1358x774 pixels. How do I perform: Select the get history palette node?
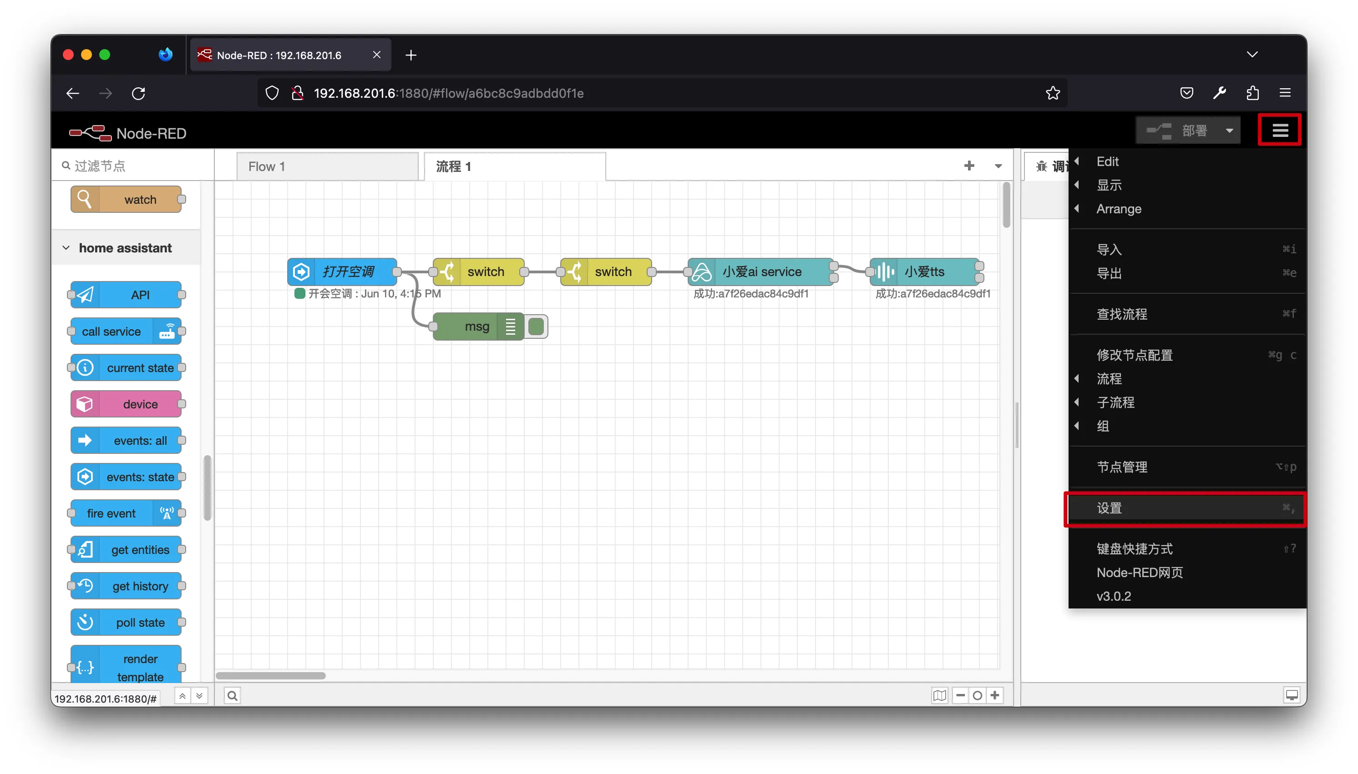click(126, 586)
